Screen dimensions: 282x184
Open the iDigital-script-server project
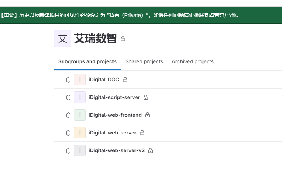(x=114, y=97)
